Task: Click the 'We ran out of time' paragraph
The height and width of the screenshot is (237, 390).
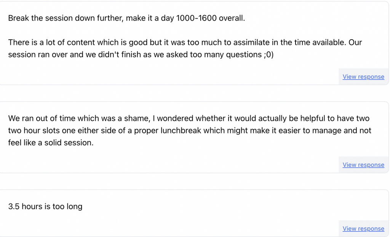Action: [x=190, y=130]
